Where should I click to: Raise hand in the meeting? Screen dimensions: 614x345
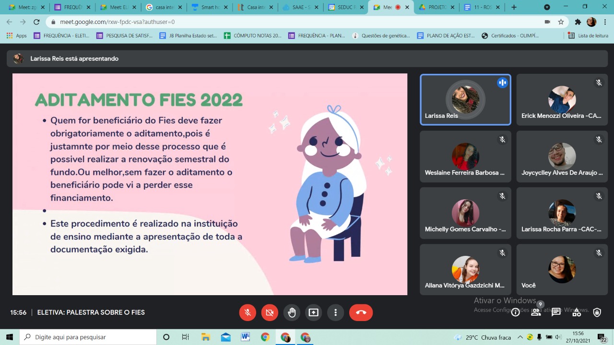click(292, 312)
